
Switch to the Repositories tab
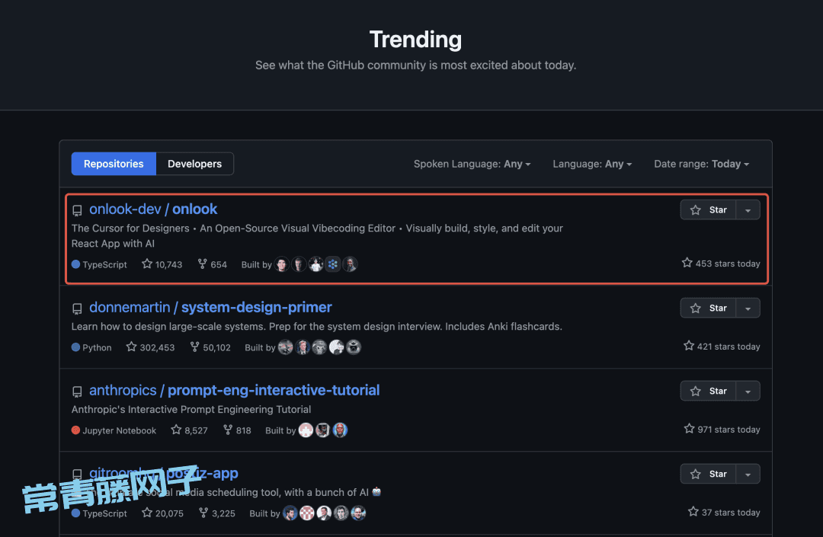pos(114,164)
